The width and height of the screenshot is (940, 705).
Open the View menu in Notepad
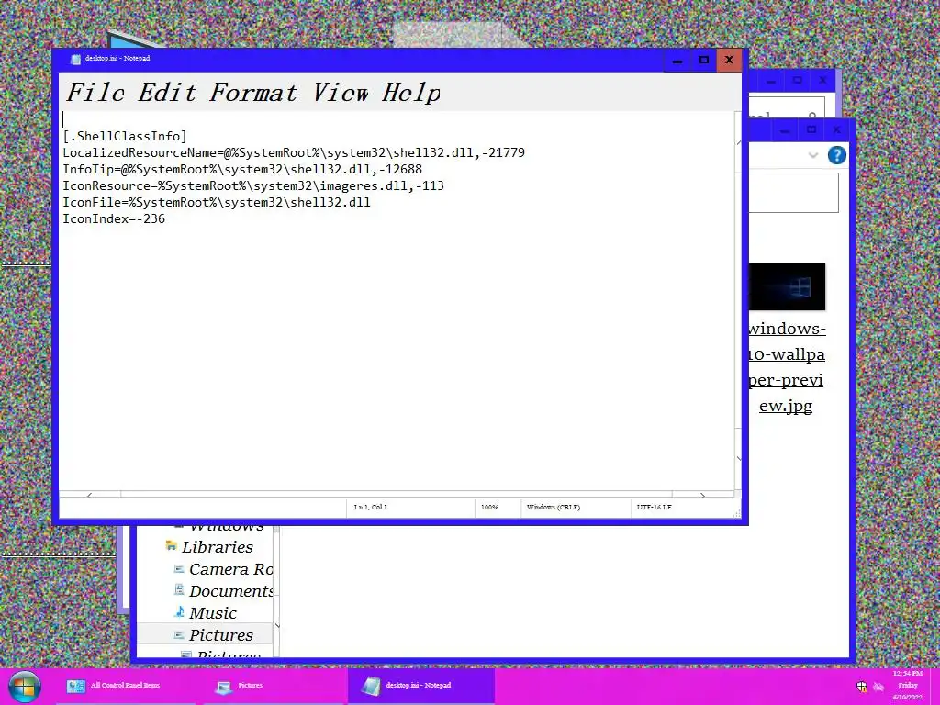(340, 93)
